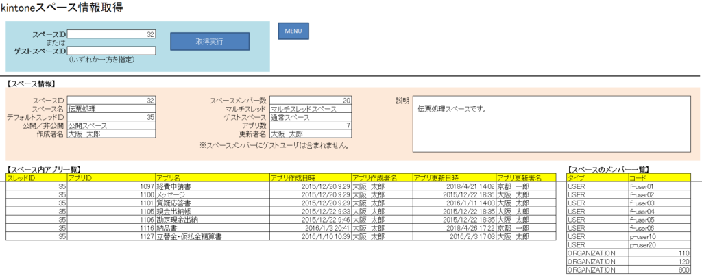Select the スペースメンバー数 value 20
The height and width of the screenshot is (278, 702).
[311, 101]
